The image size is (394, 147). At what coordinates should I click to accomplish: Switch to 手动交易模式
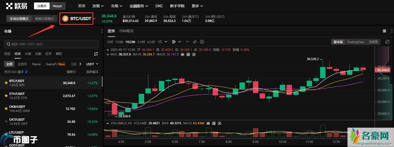coord(19,19)
